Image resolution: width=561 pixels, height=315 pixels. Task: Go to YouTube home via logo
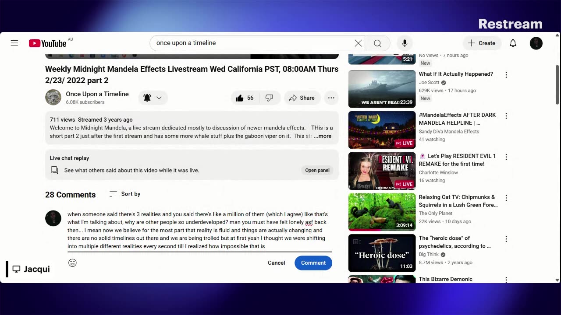pos(47,43)
